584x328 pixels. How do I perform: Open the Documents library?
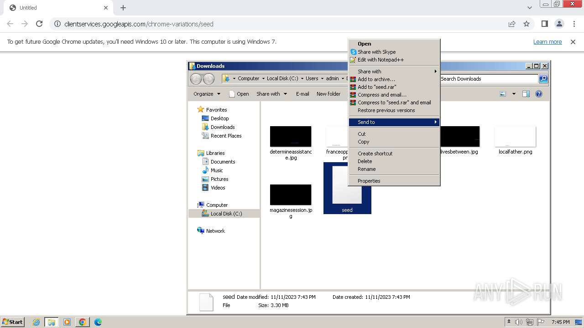coord(223,162)
